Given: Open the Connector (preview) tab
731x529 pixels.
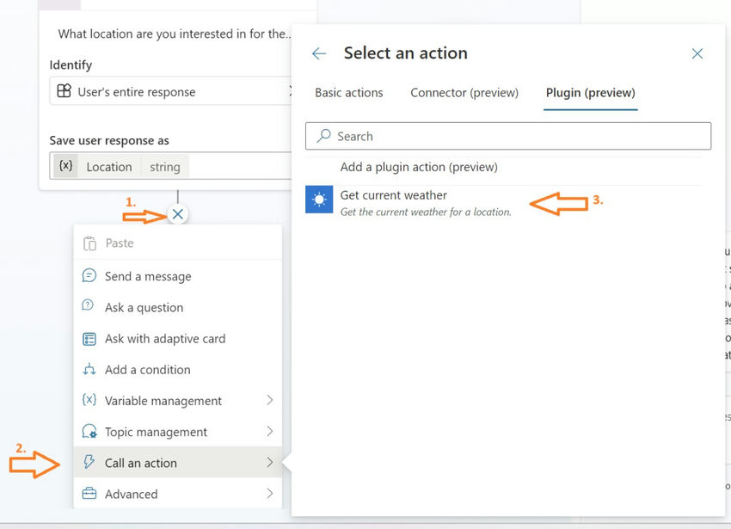Looking at the screenshot, I should click(x=464, y=93).
